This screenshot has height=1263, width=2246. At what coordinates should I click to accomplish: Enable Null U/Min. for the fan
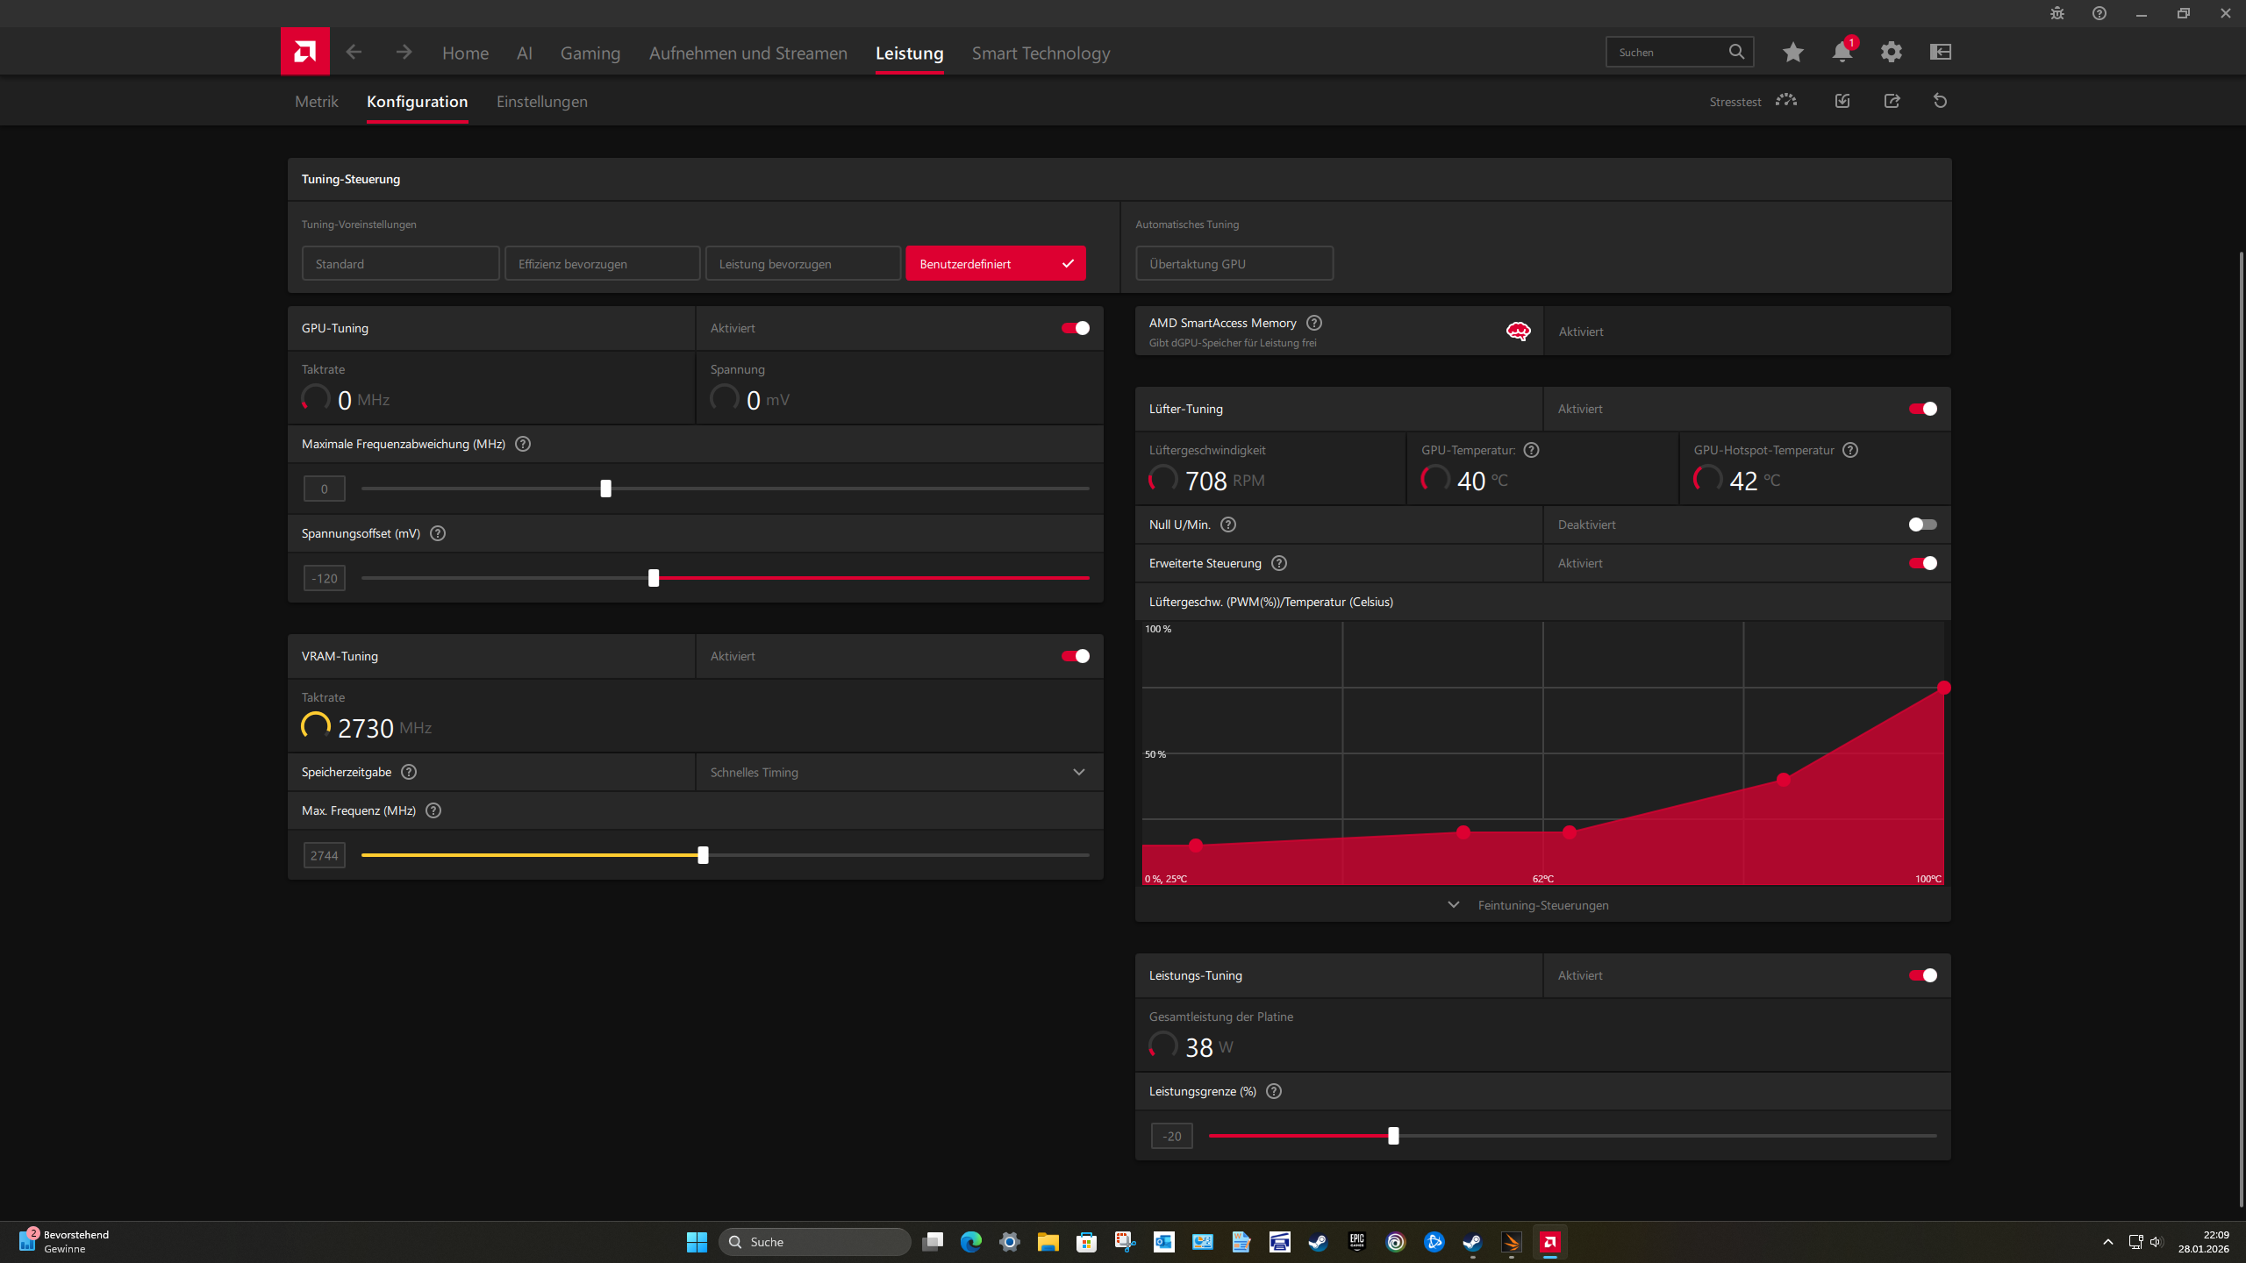[1921, 524]
